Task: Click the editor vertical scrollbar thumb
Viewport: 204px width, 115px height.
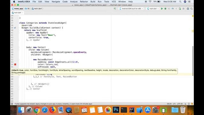Action: (x=193, y=61)
